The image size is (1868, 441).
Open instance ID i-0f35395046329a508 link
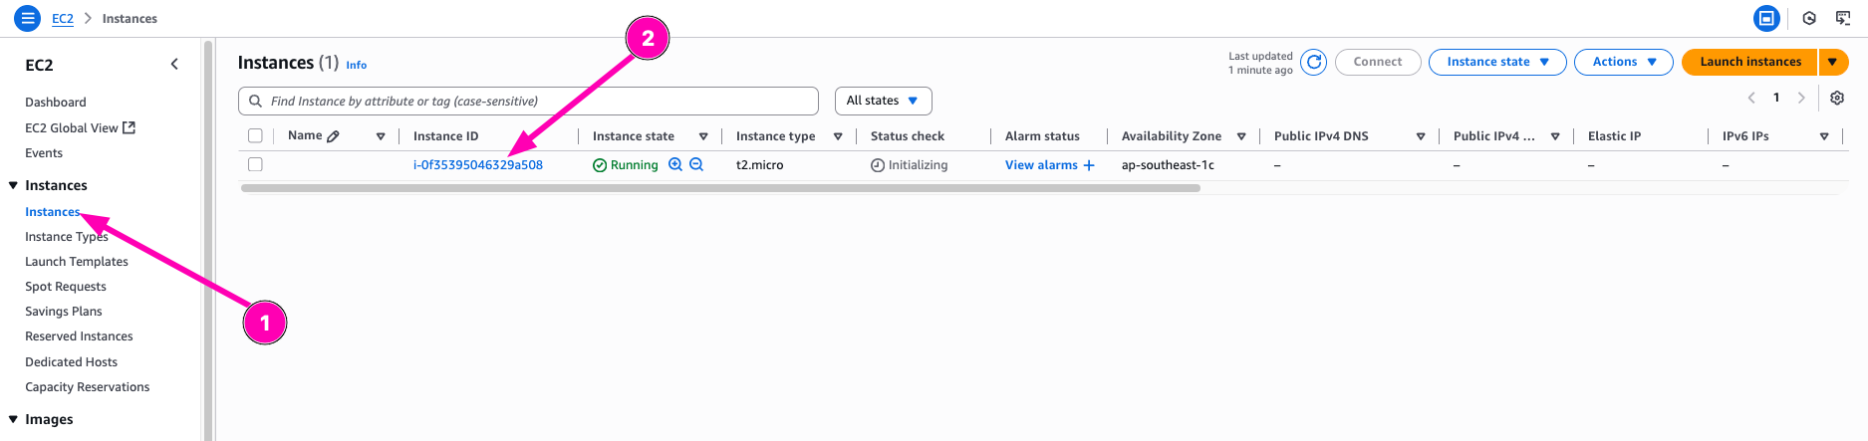[478, 165]
